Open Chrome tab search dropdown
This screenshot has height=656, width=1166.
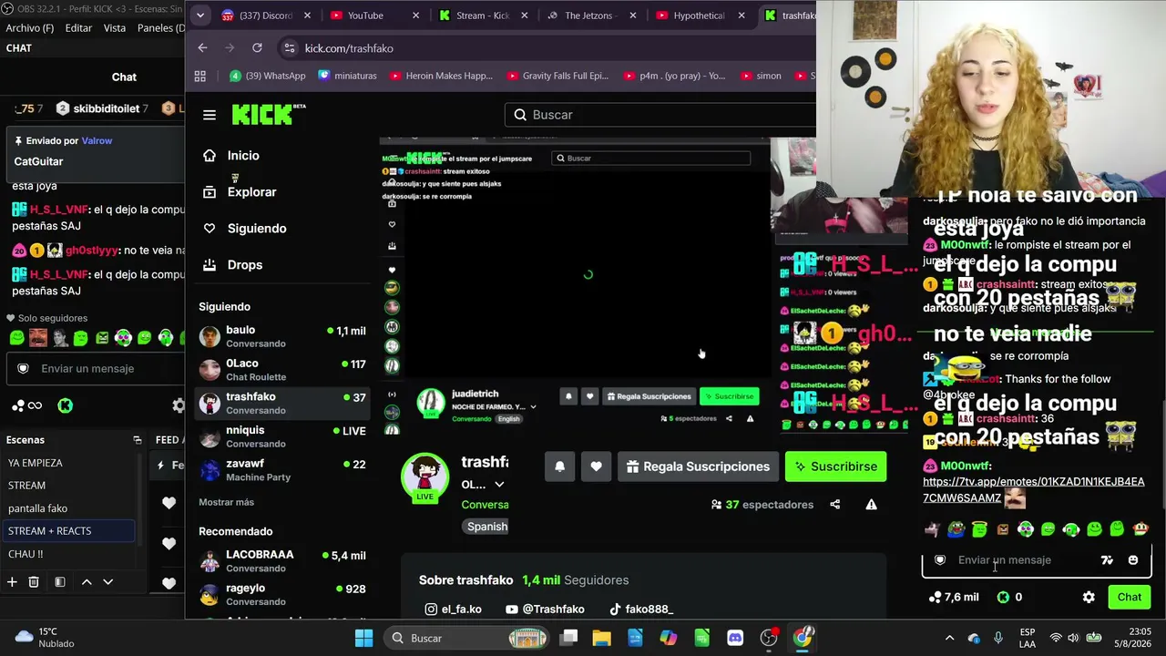pos(200,15)
